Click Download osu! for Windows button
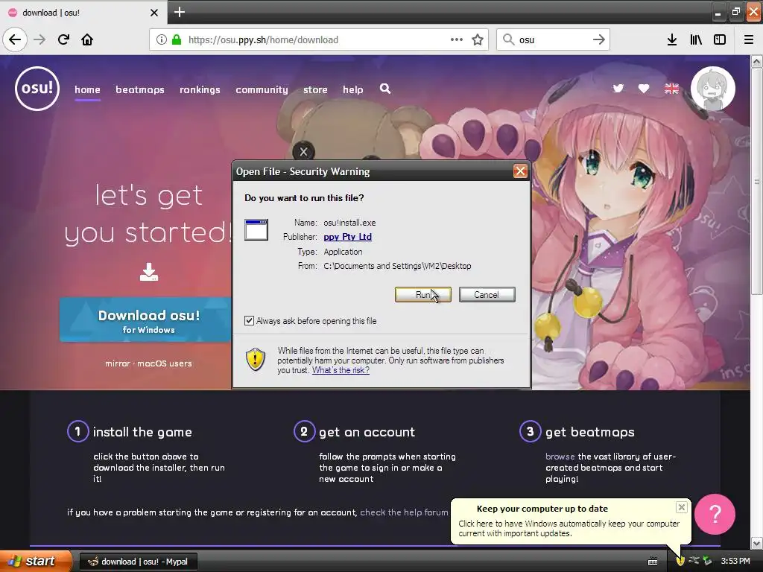The image size is (763, 572). click(145, 320)
